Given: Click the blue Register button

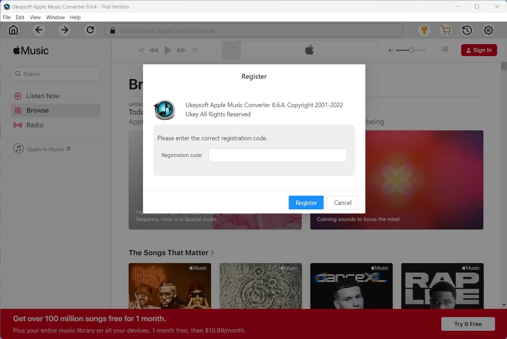Looking at the screenshot, I should [x=306, y=203].
